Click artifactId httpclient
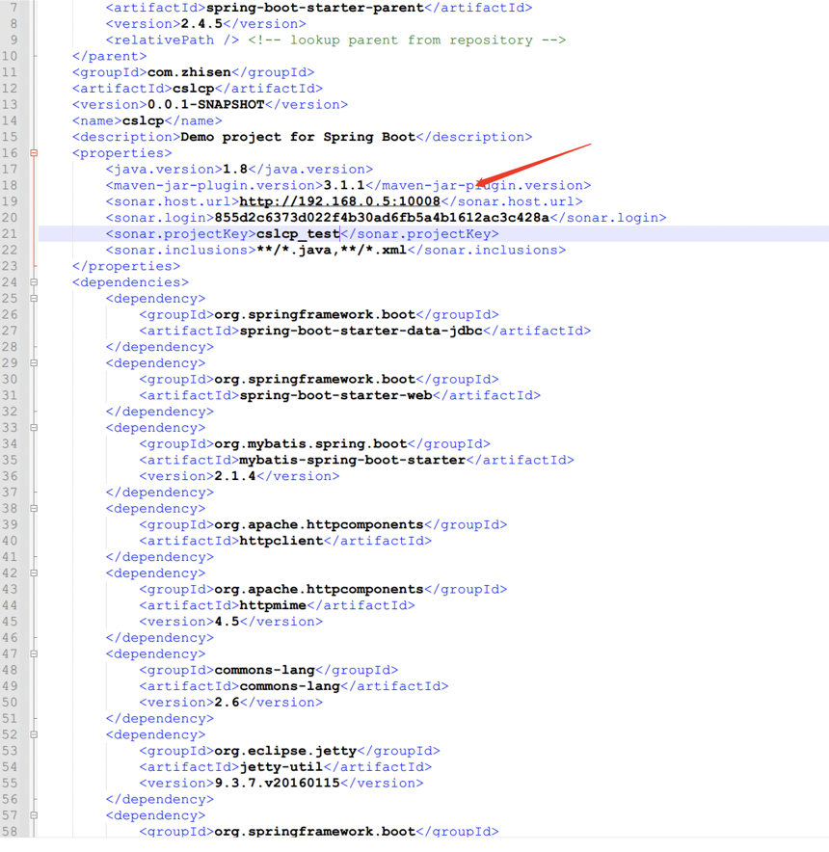 (x=281, y=542)
